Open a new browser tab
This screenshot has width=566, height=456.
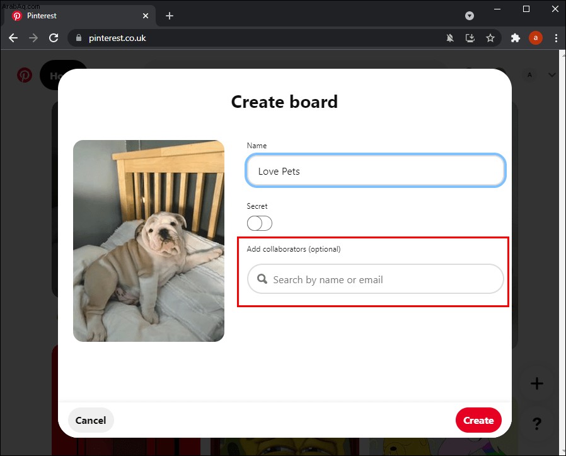tap(170, 16)
